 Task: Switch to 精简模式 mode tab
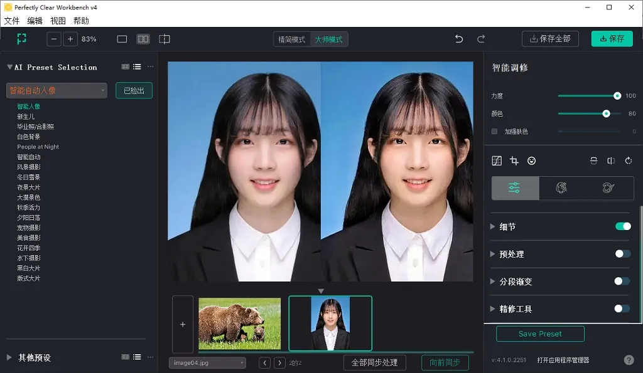293,38
